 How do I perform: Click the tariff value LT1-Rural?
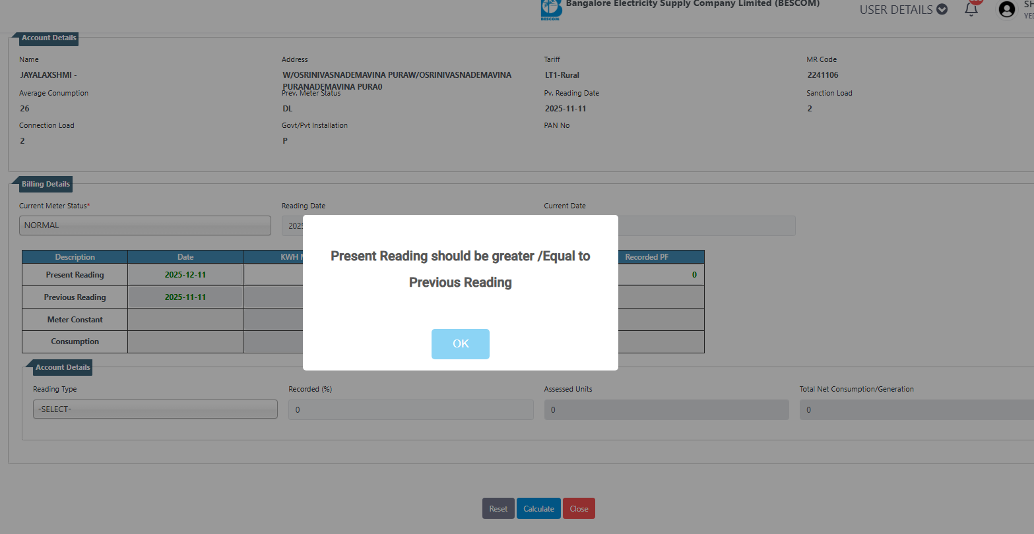point(562,75)
